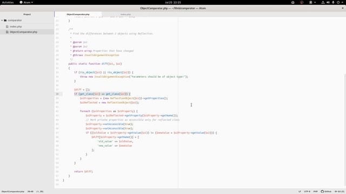Click the first round tray icon left of red one
Image resolution: width=346 pixels, height=194 pixels.
pyautogui.click(x=293, y=2)
